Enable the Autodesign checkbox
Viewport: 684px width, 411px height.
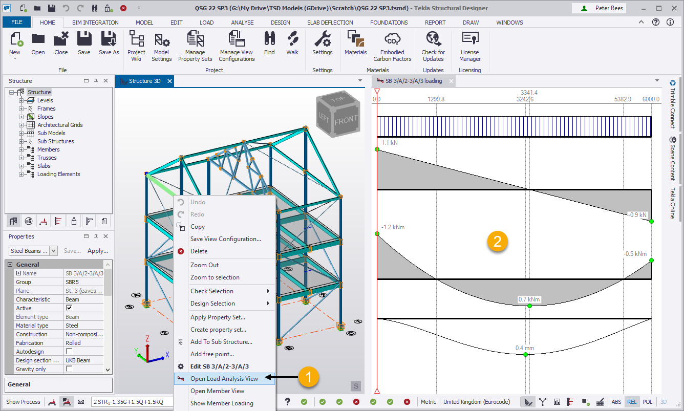[x=70, y=351]
